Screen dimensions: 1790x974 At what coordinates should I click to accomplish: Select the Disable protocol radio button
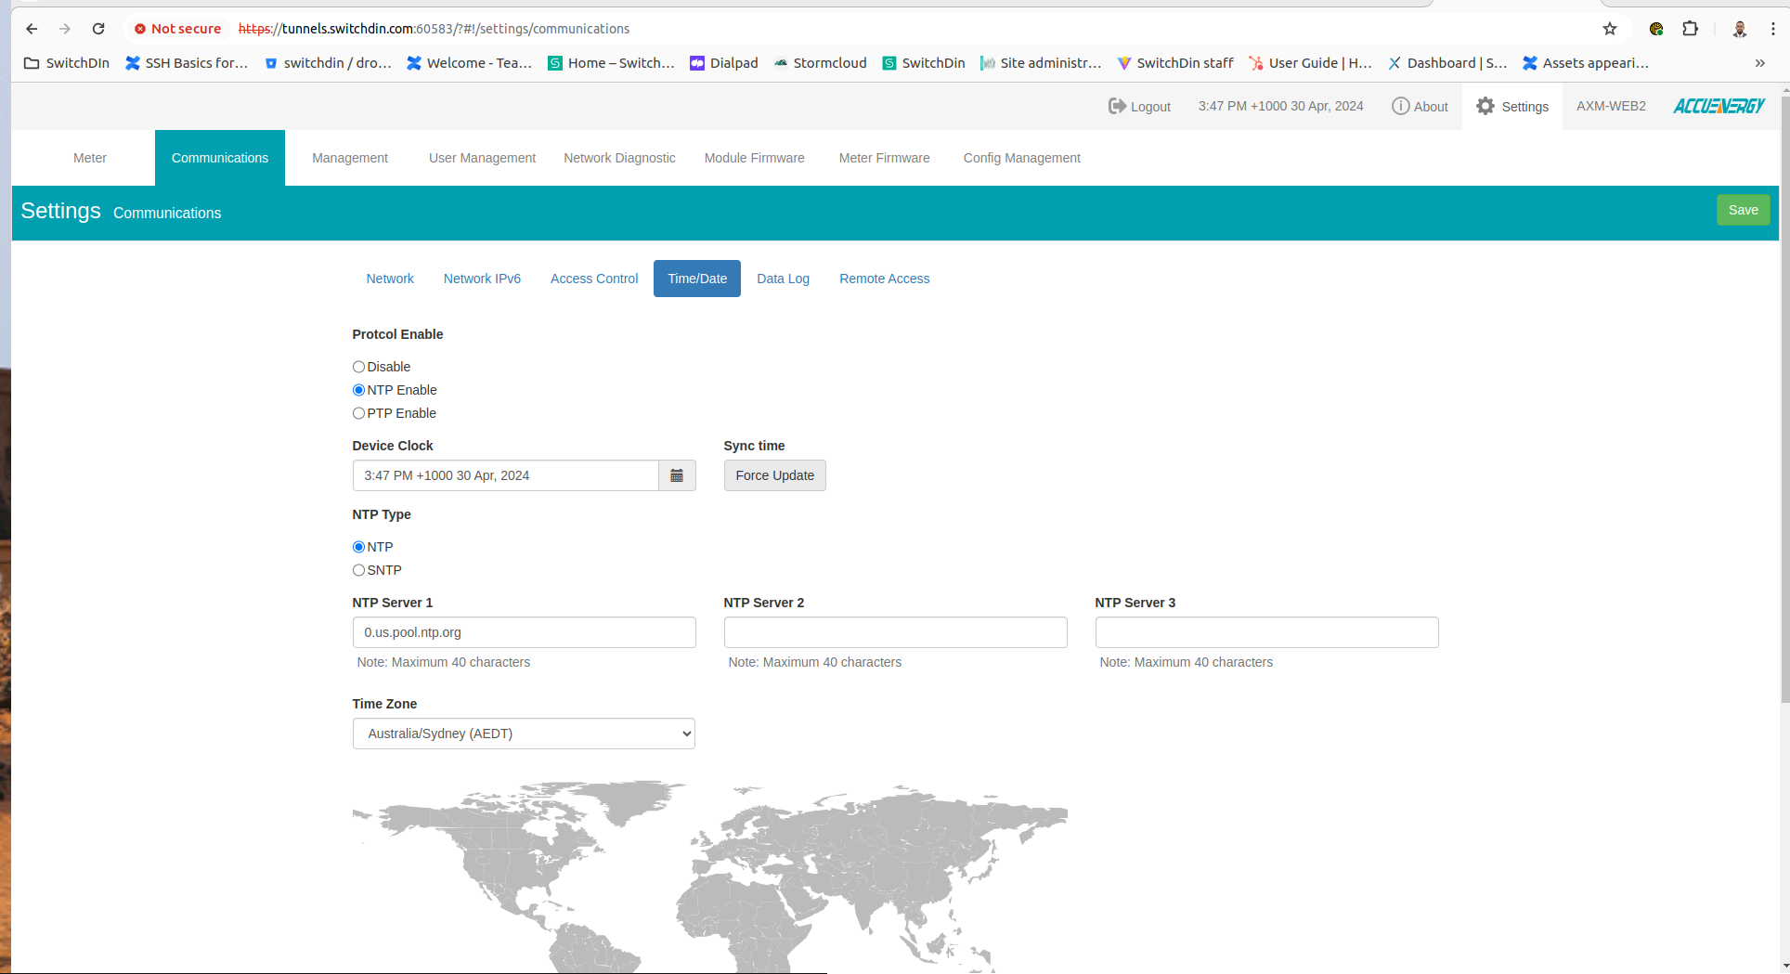point(358,367)
